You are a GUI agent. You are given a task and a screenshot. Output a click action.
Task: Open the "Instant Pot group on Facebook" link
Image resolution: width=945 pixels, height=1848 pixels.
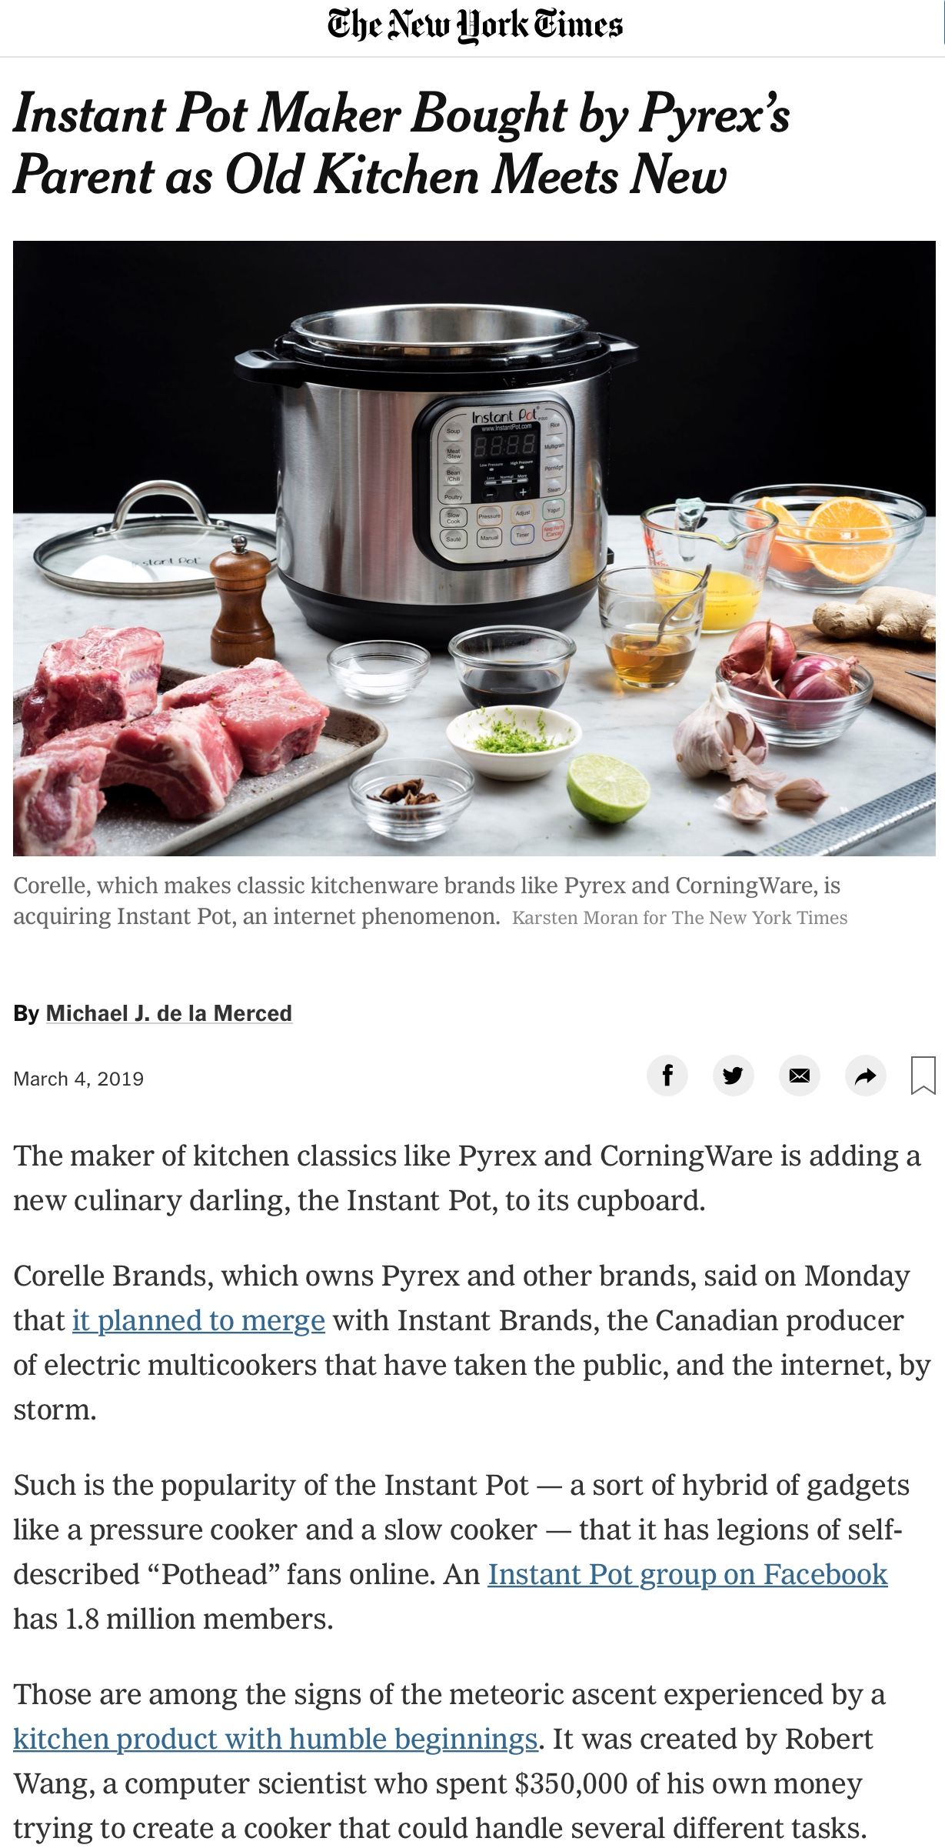click(687, 1574)
